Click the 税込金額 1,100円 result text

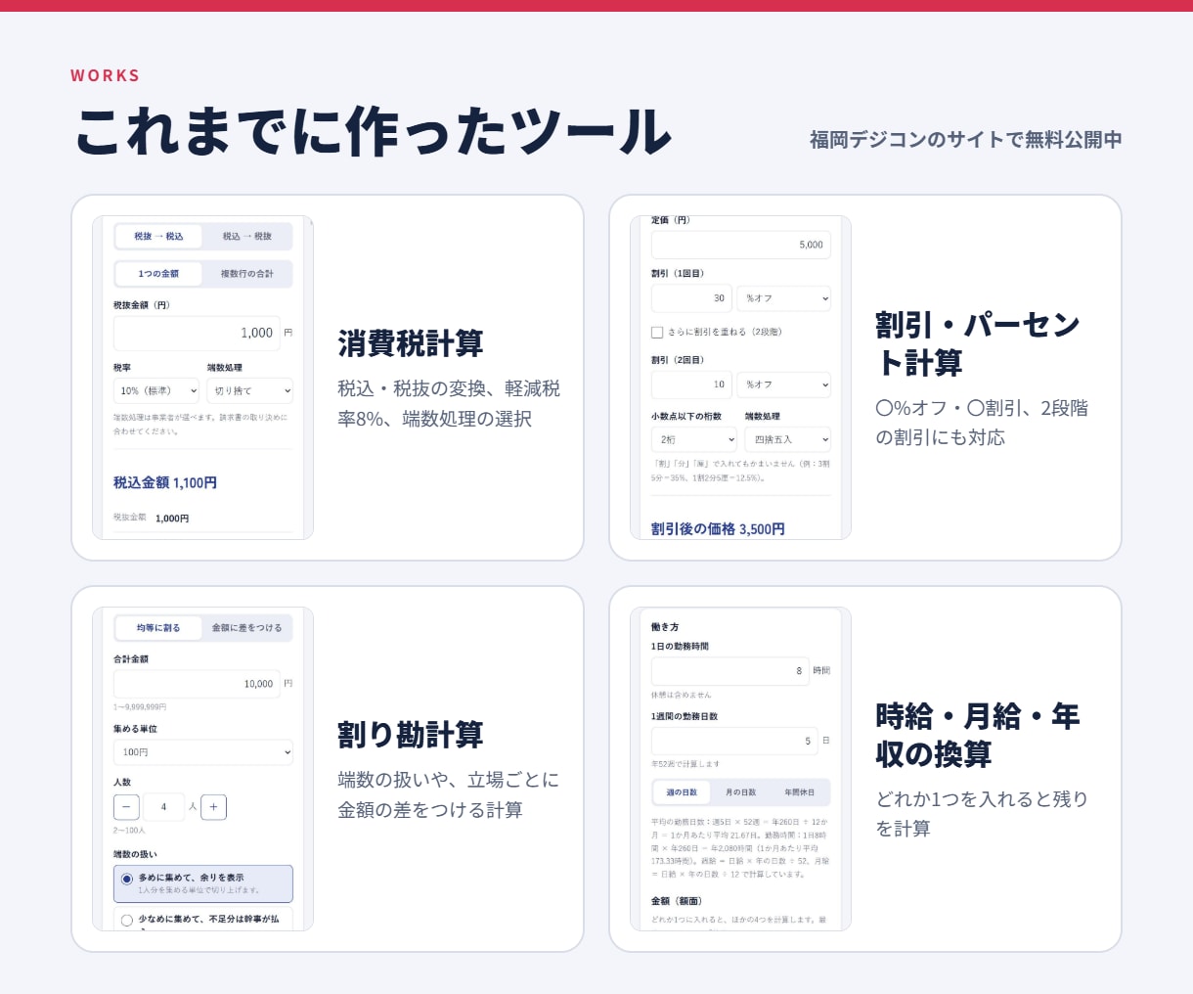165,483
